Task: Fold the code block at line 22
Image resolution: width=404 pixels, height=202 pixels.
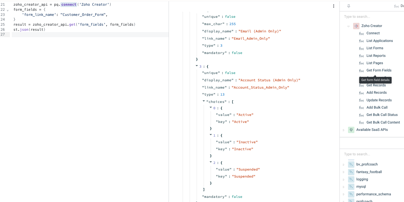Action: tap(8, 10)
